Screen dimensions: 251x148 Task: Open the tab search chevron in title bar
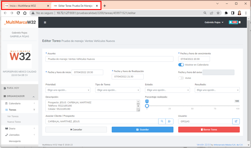point(217,3)
